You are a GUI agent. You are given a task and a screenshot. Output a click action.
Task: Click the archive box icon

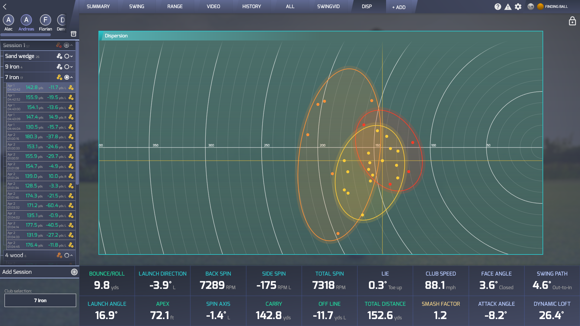coord(73,34)
